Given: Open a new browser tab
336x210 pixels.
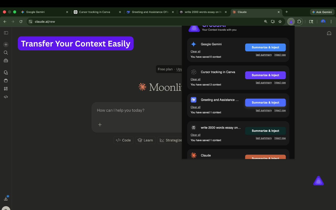Looking at the screenshot, I should click(x=287, y=12).
